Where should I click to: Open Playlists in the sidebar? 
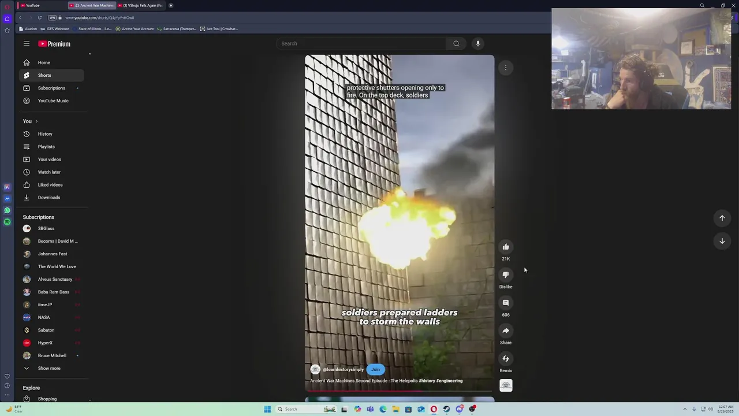(51, 147)
